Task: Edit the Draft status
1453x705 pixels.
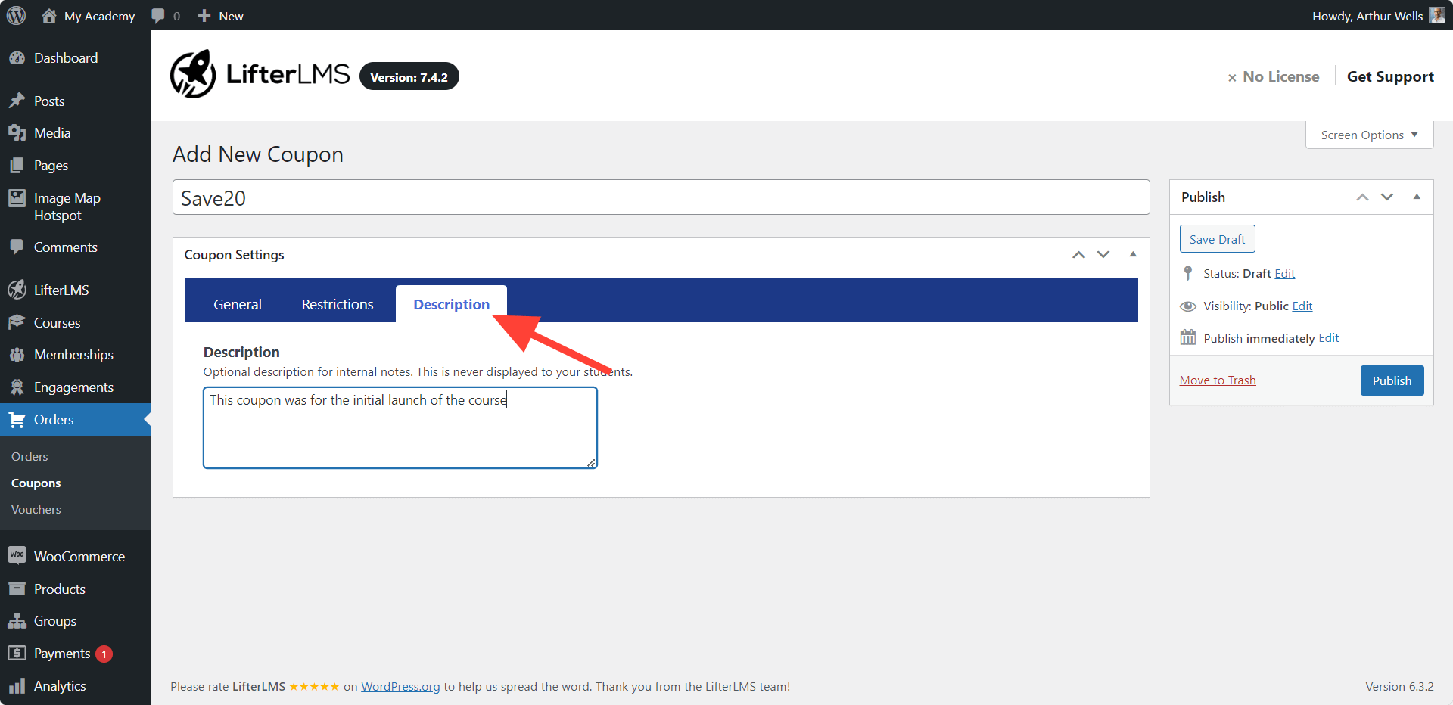Action: tap(1284, 273)
